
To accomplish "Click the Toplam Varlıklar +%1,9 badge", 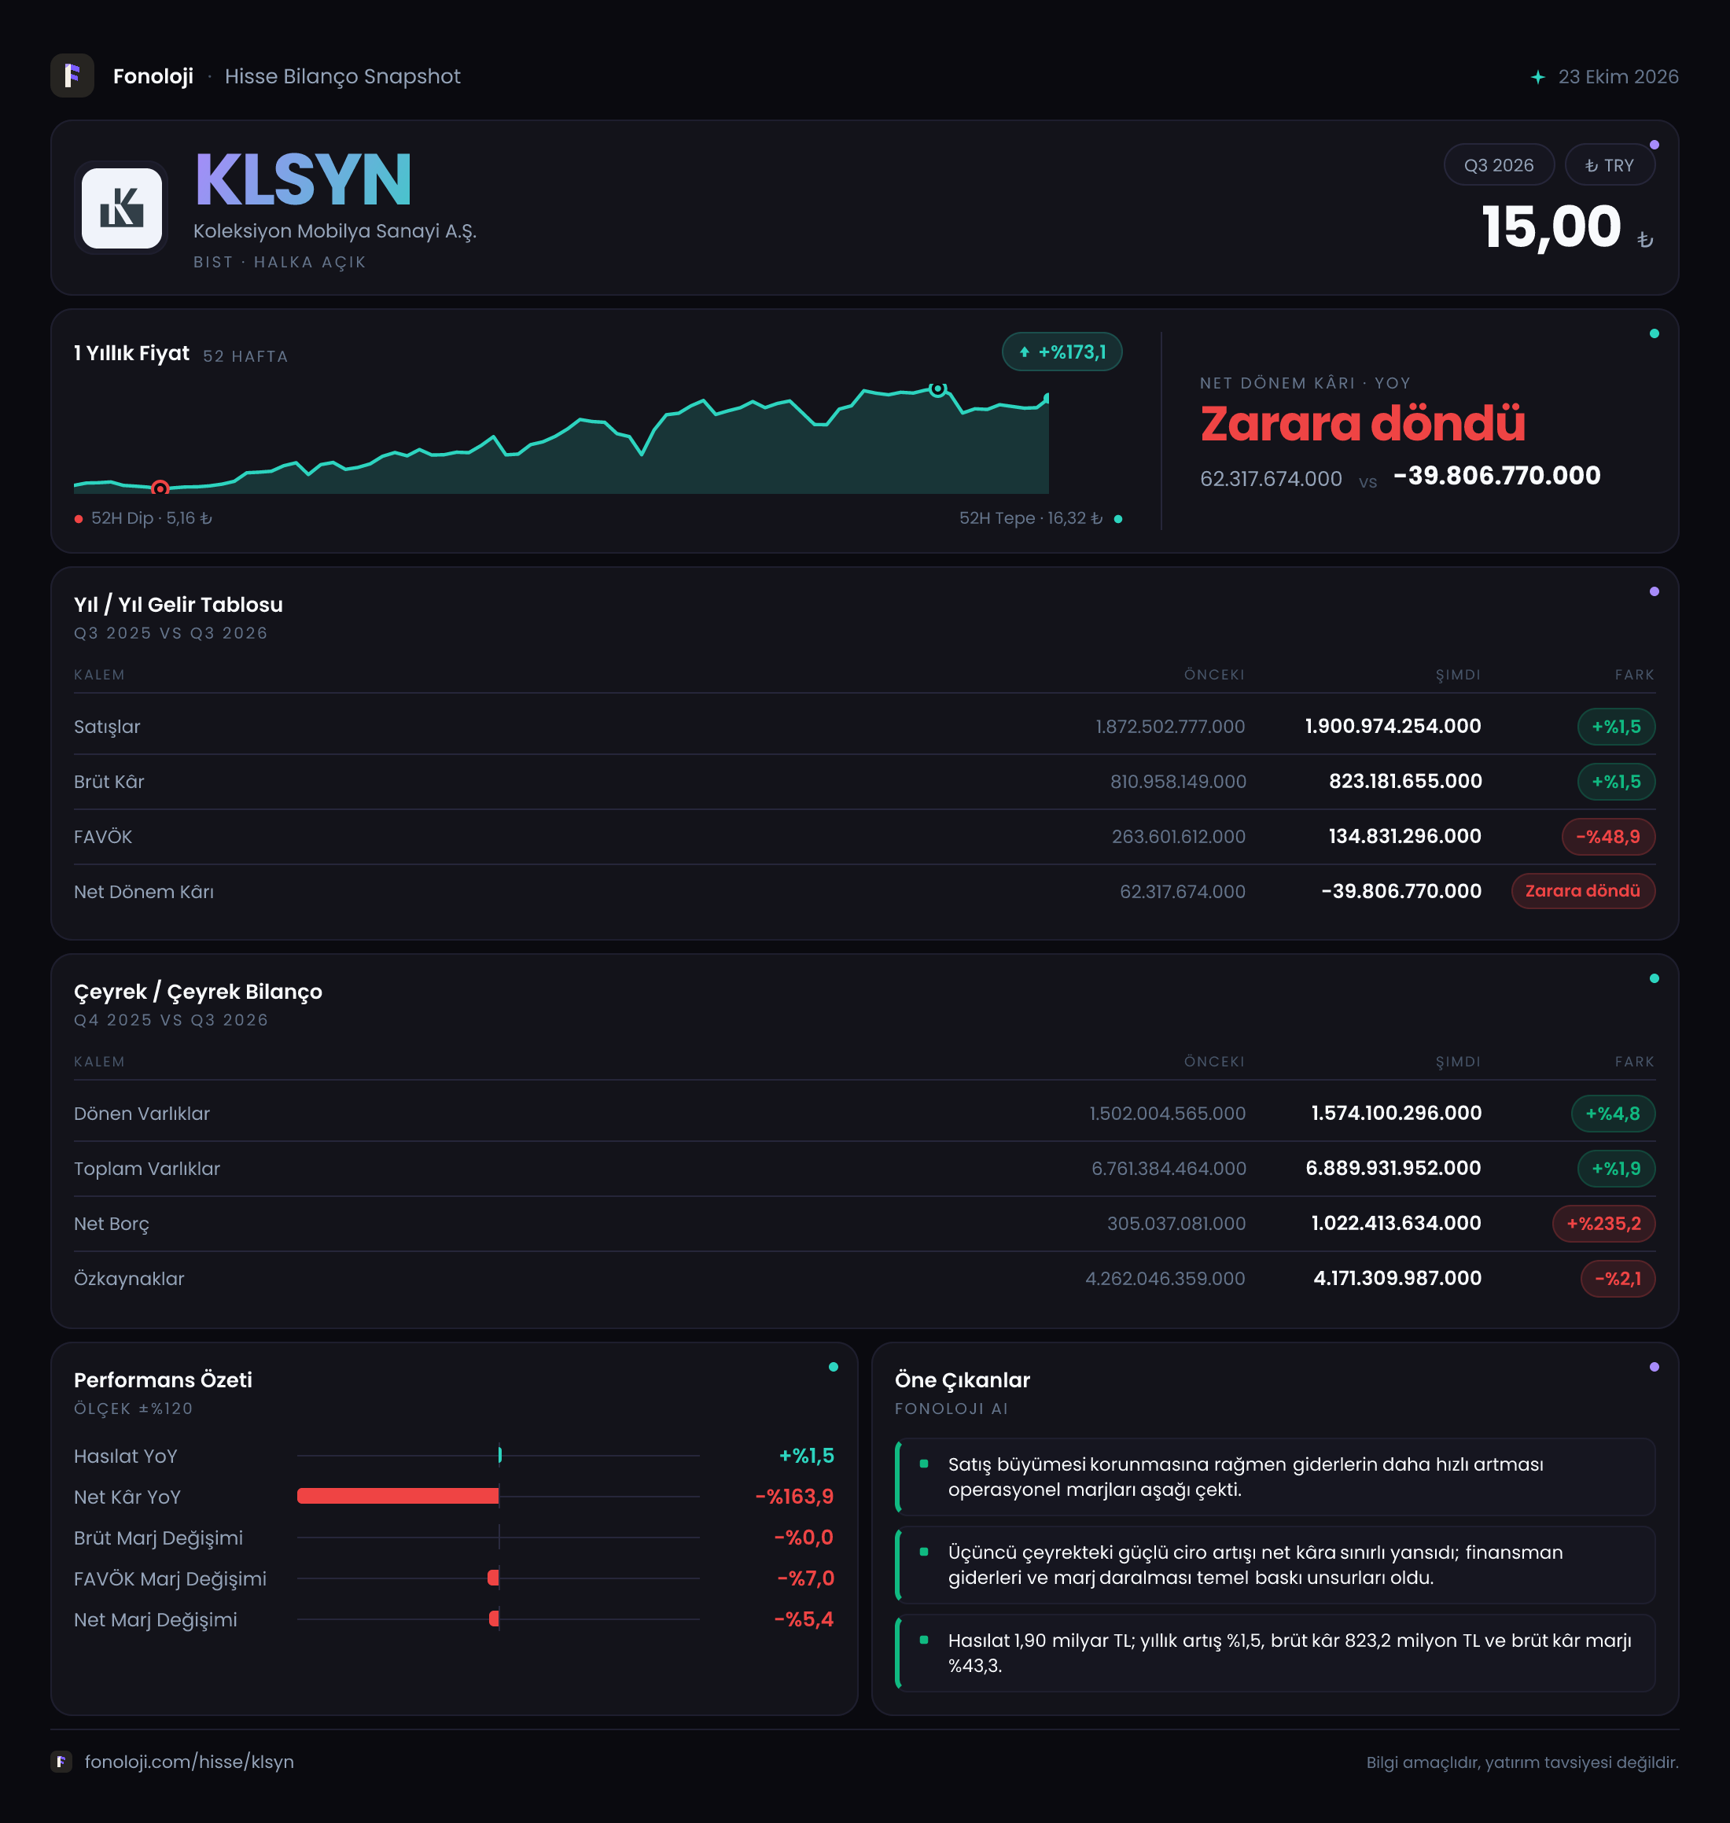I will pos(1616,1169).
